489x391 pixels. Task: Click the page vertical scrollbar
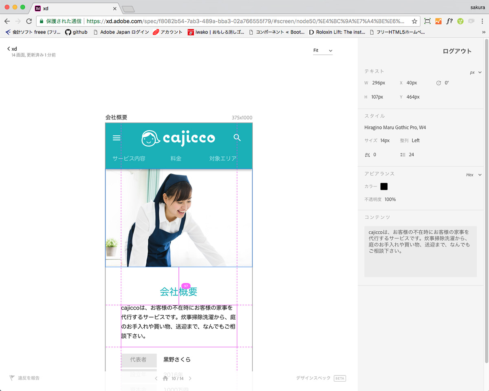[x=487, y=201]
